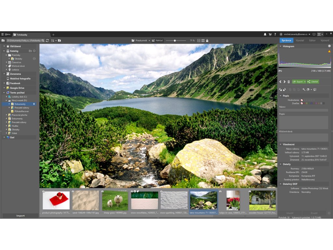This screenshot has height=250, width=333.
Task: Click the Popis text area
Action: tap(304, 122)
